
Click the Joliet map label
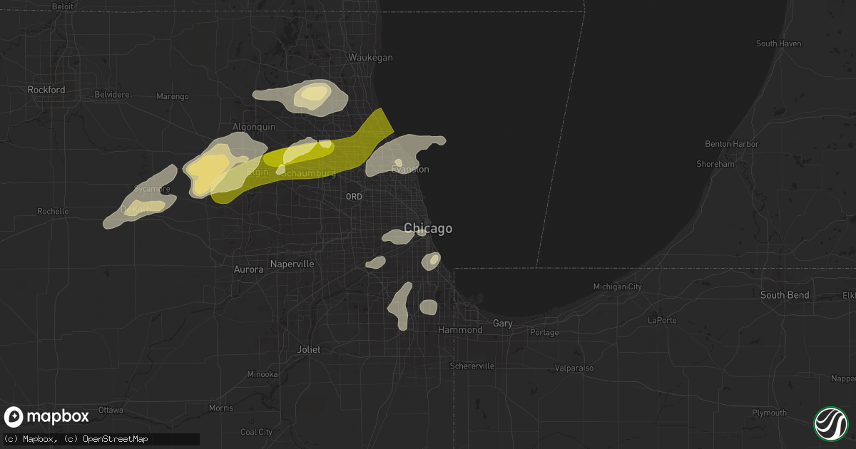[309, 350]
